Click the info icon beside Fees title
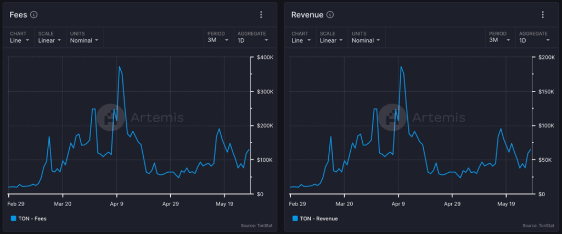Image resolution: width=562 pixels, height=234 pixels. [x=34, y=15]
